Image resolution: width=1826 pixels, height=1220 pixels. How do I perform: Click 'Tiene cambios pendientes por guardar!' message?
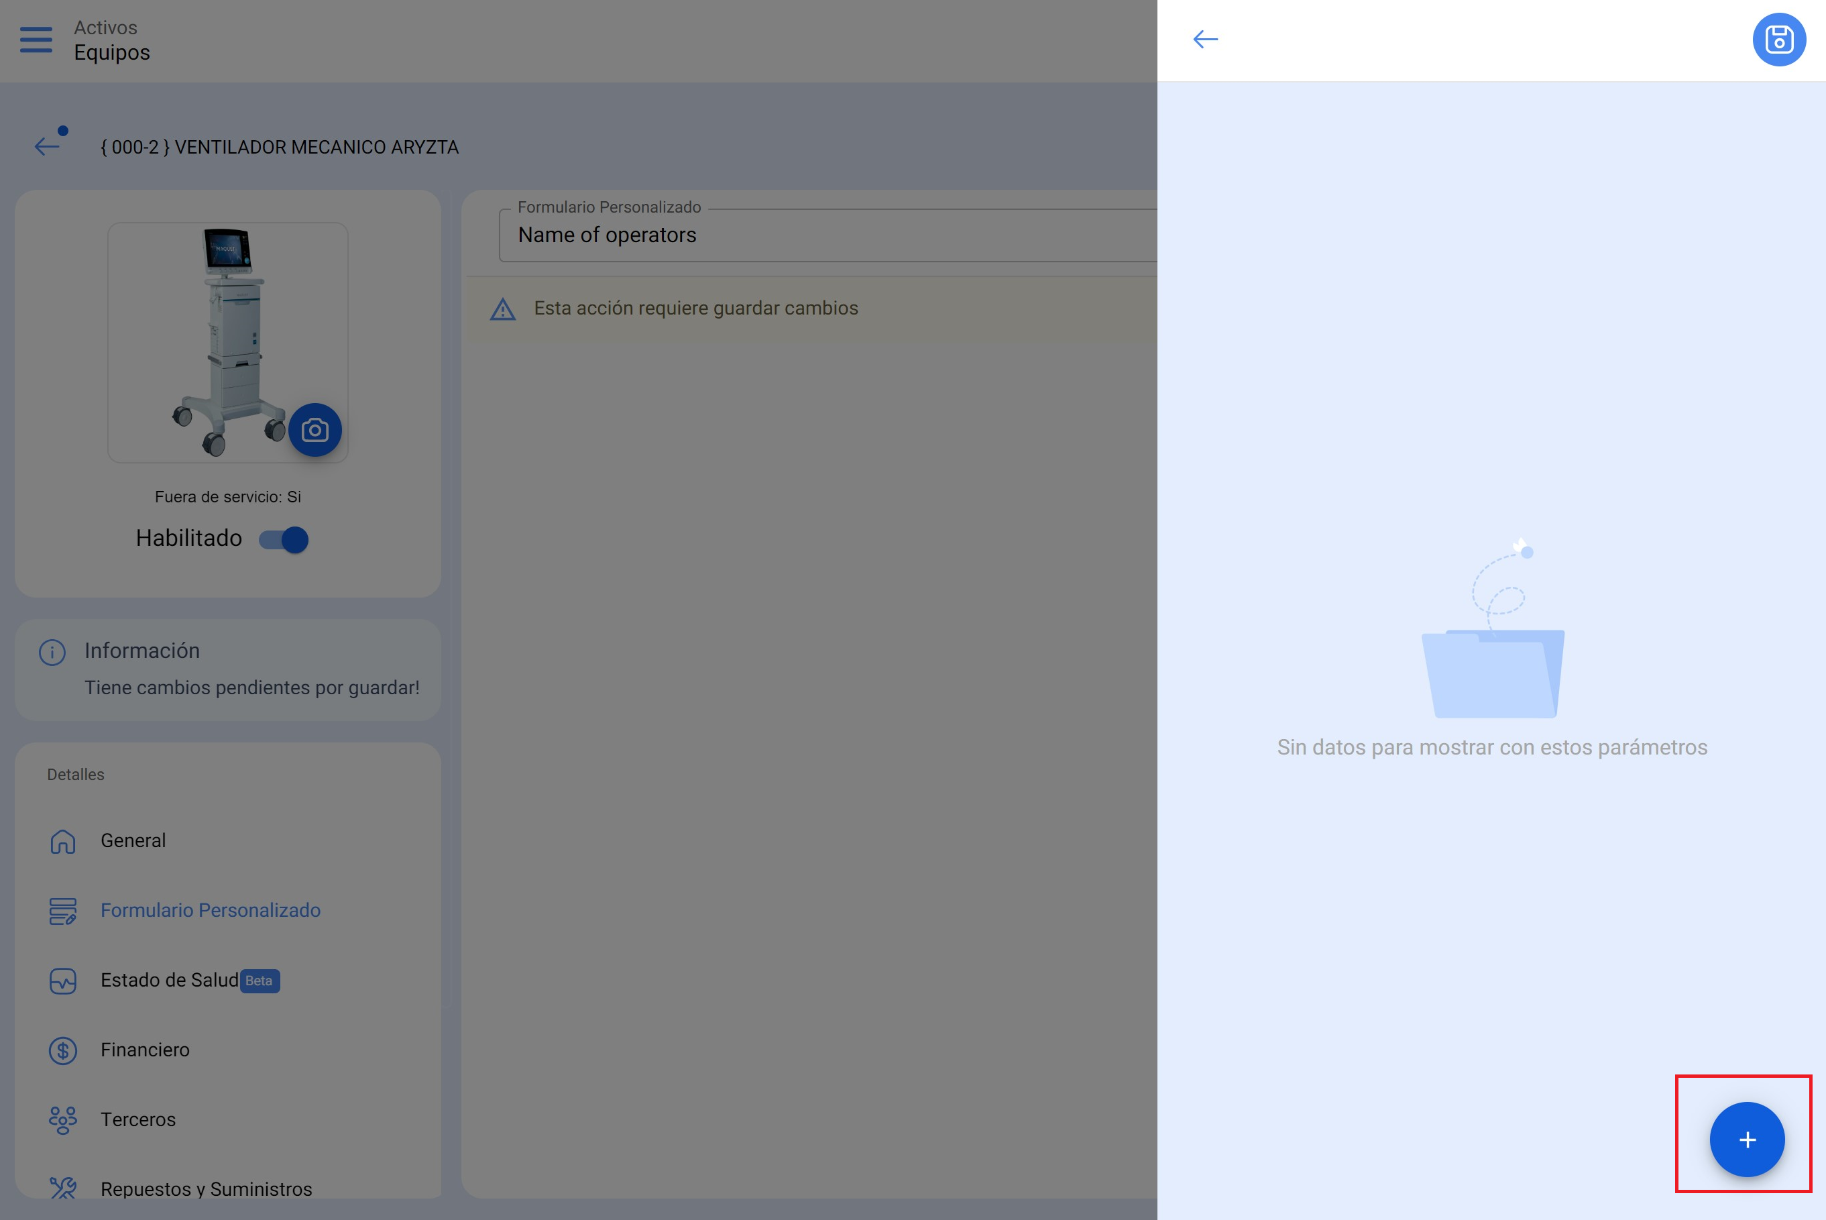(x=252, y=688)
